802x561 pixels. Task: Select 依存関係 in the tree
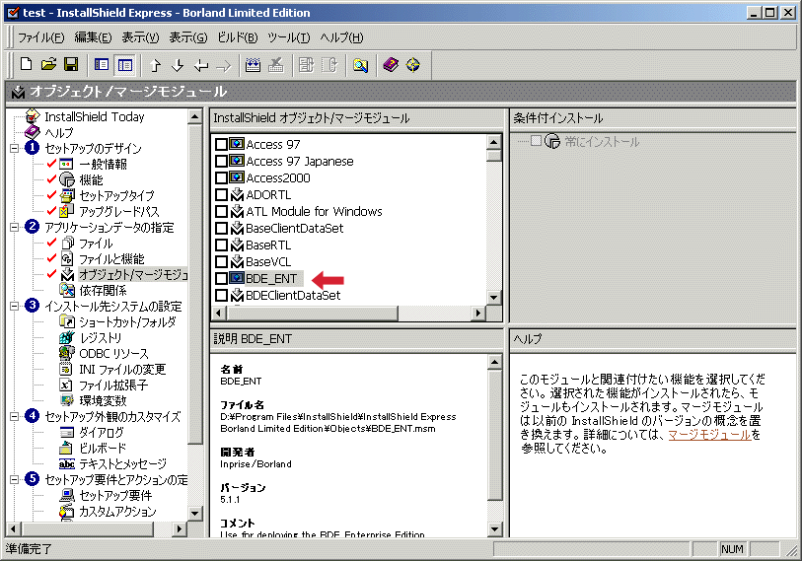point(103,291)
